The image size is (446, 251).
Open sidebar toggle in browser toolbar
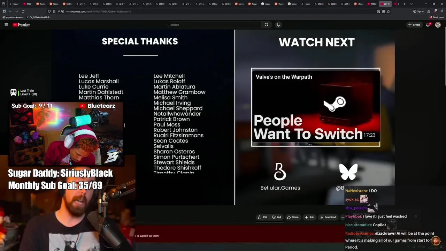click(4, 11)
